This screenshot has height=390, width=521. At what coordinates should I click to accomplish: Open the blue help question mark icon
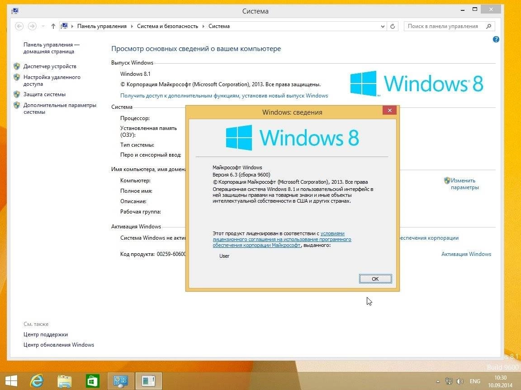(496, 39)
